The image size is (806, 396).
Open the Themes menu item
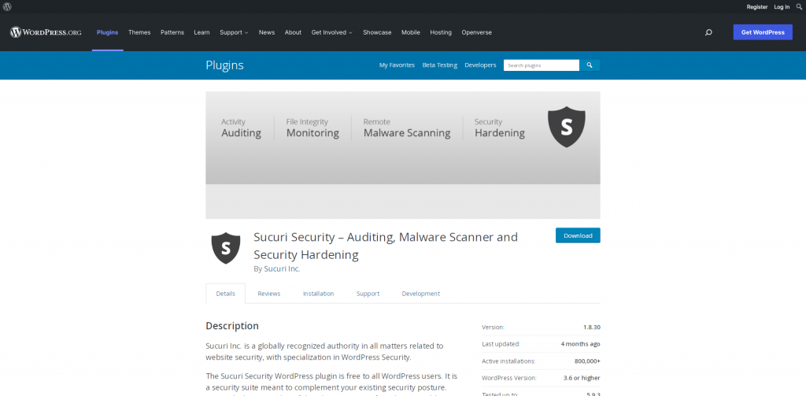[x=139, y=32]
